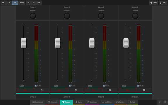168x105 pixels.
Task: Switch to the Channels tab
Action: pos(52,102)
